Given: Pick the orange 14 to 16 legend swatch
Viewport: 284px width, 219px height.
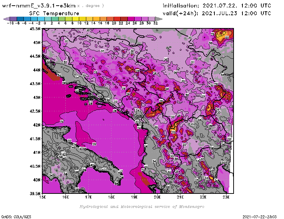Looking at the screenshot, I should tap(96, 19).
